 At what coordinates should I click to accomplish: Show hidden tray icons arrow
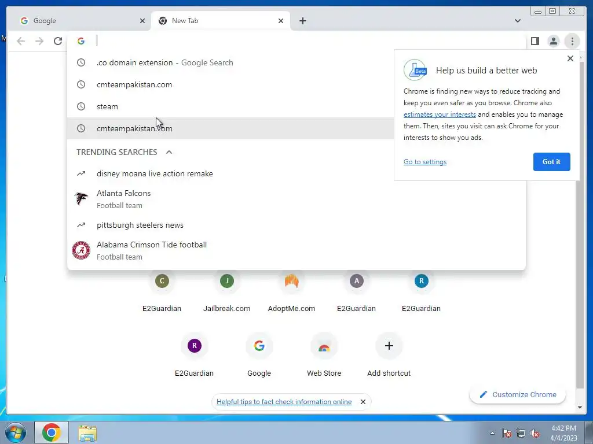click(492, 433)
